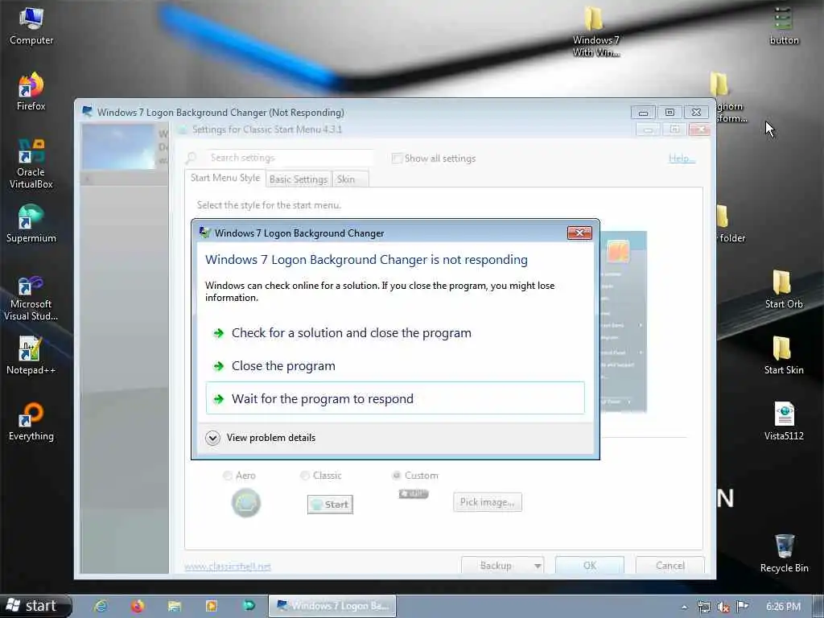
Task: Open the Vista5112 file
Action: (x=784, y=422)
